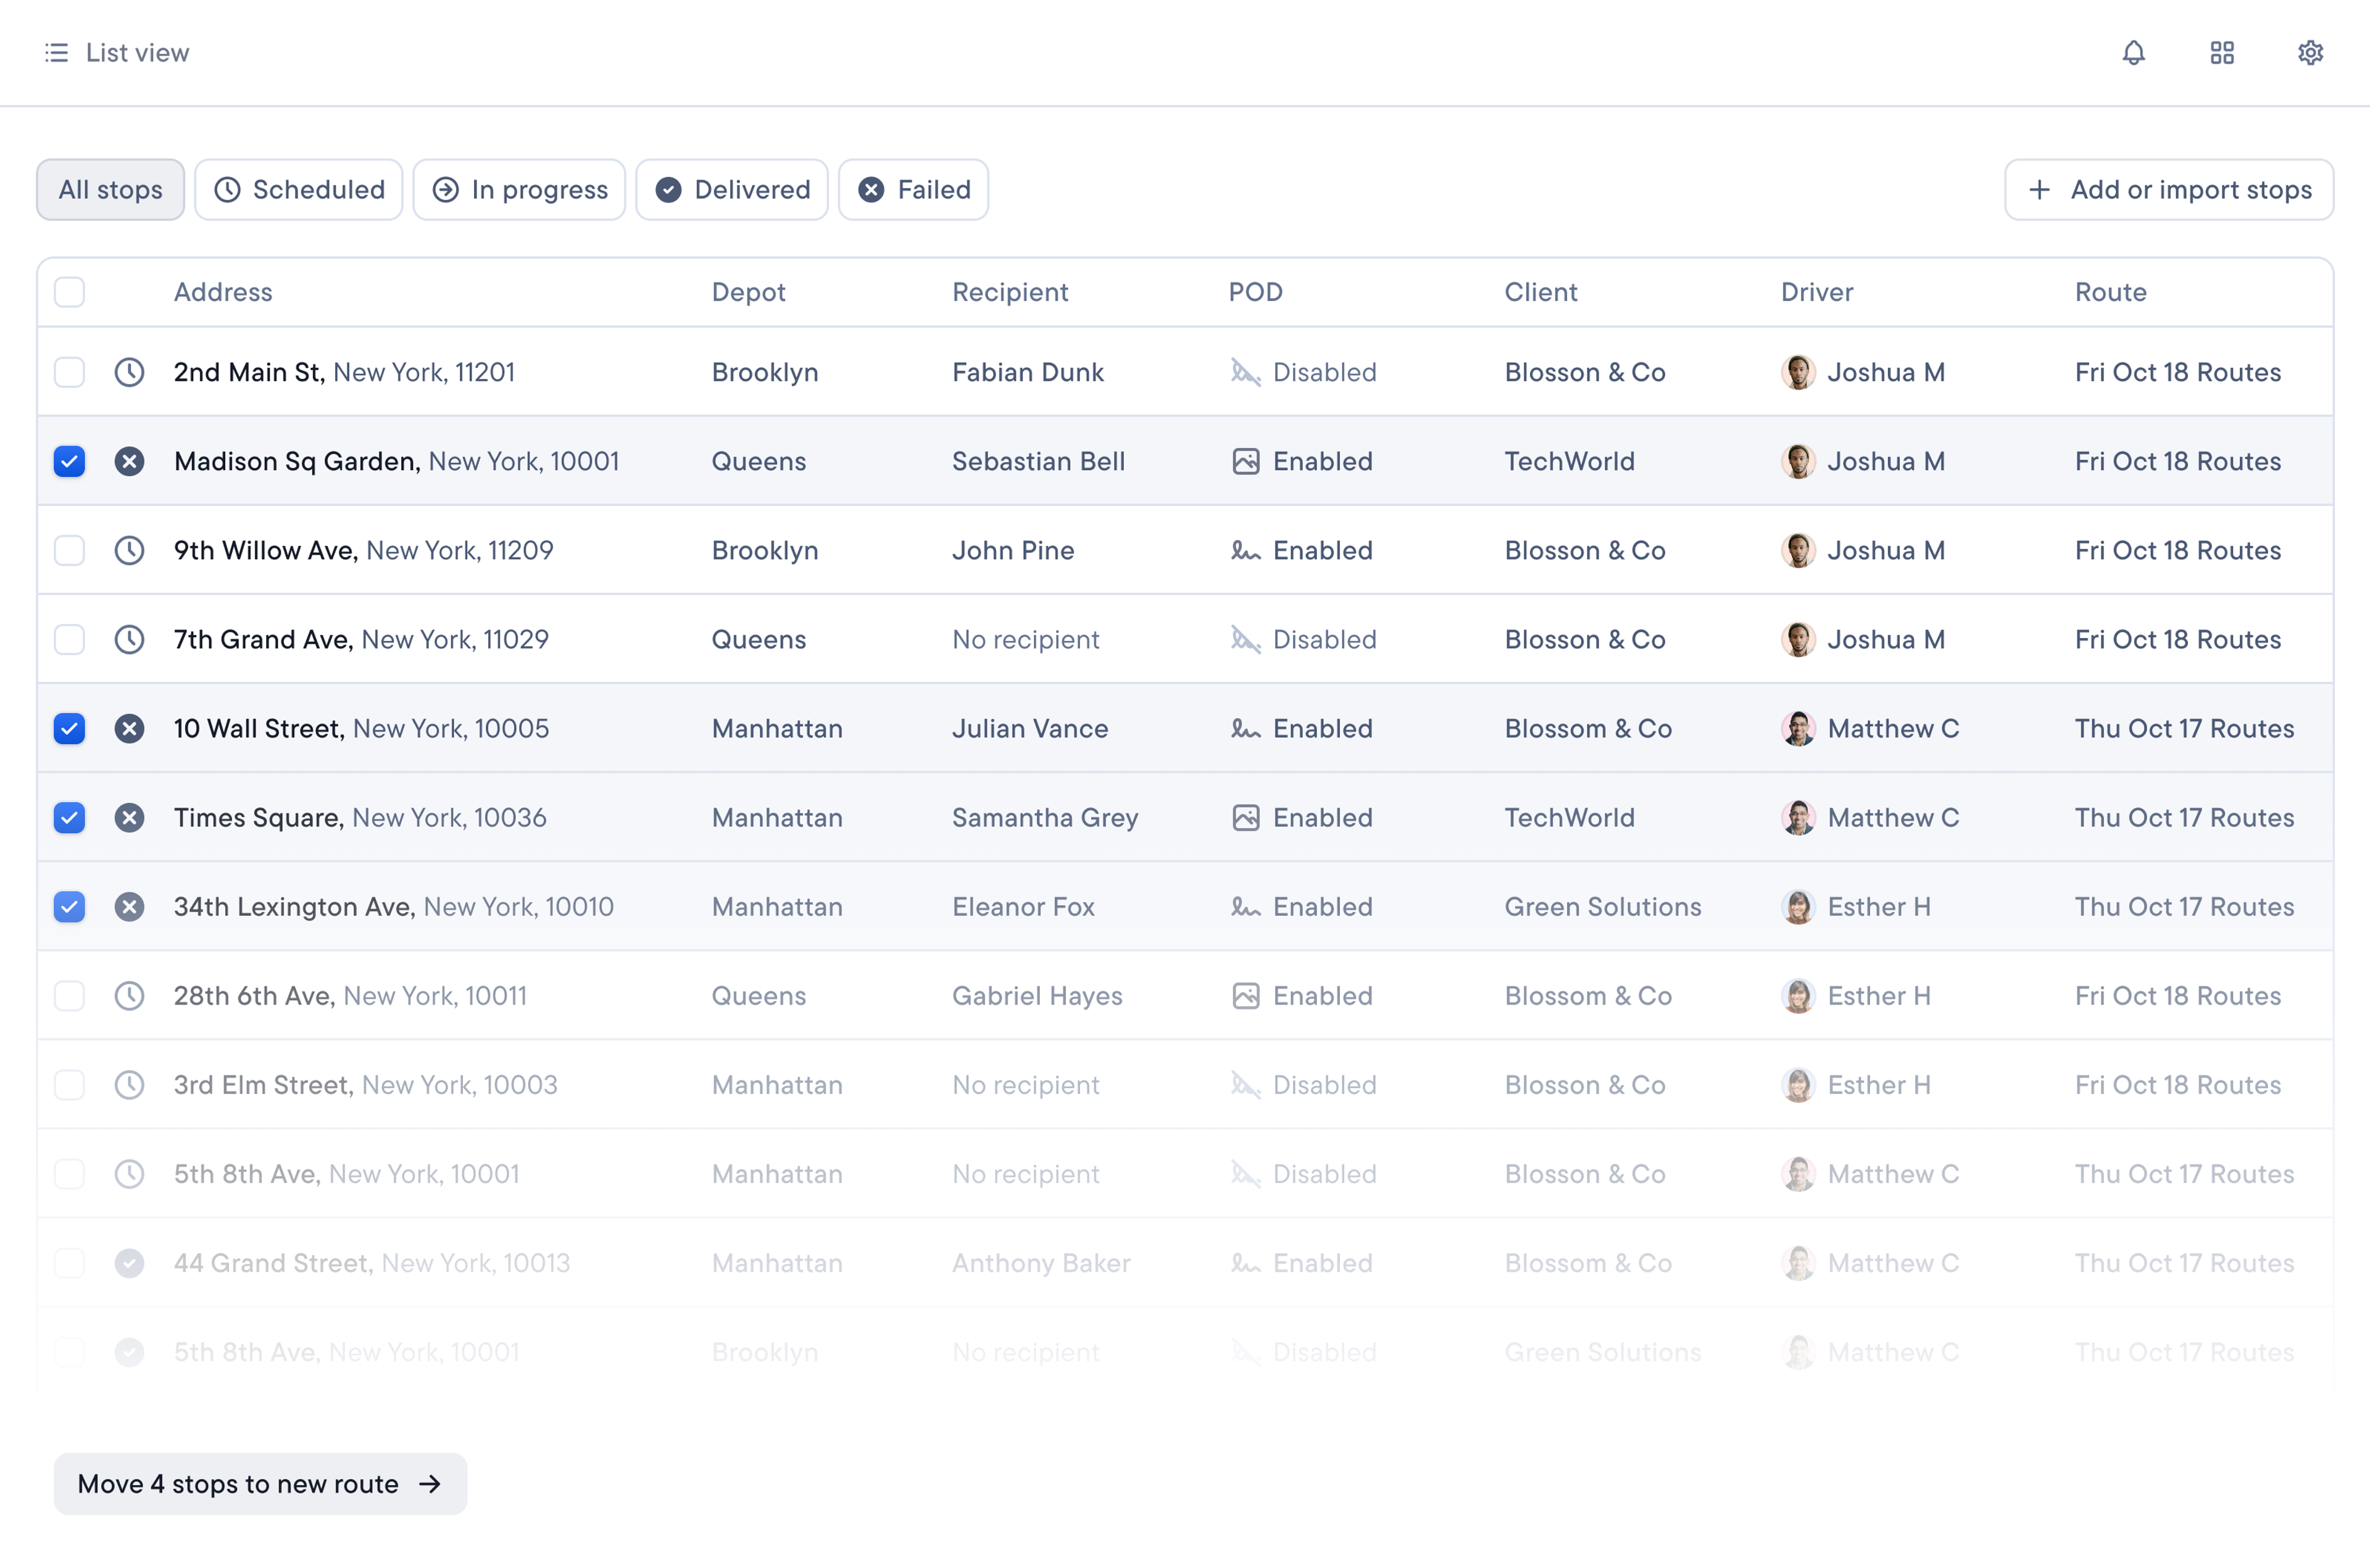Image resolution: width=2370 pixels, height=1568 pixels.
Task: Uncheck the Times Square row checkbox
Action: [x=69, y=817]
